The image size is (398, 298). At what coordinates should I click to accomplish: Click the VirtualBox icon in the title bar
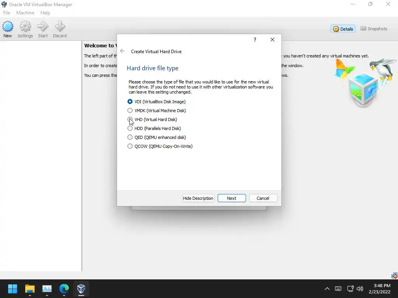click(4, 4)
